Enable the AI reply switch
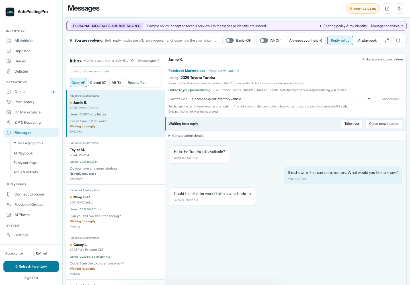410x285 pixels. (x=264, y=40)
